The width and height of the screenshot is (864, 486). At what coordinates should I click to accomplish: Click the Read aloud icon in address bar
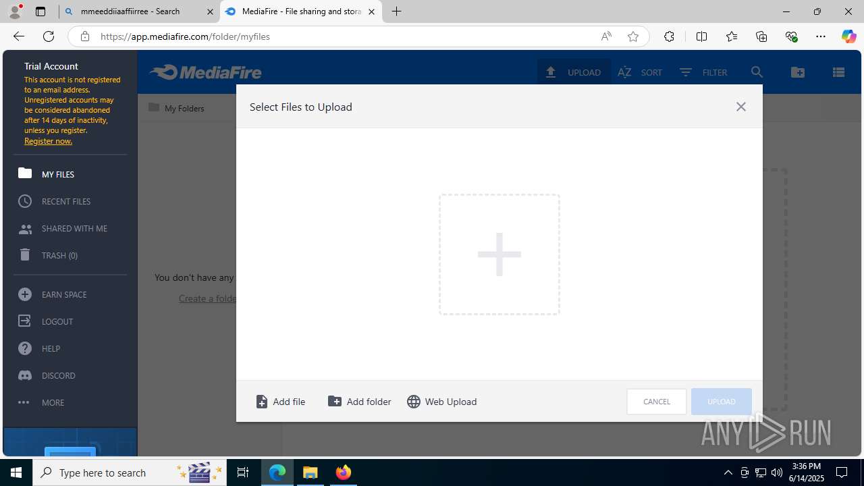coord(606,36)
